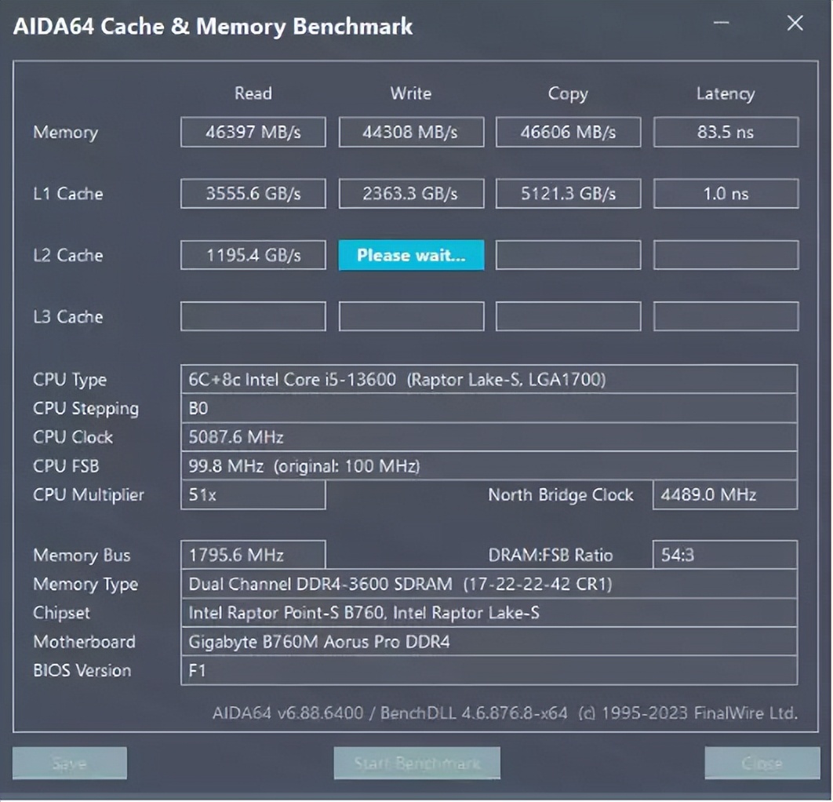Click the DRAM:FSB Ratio value 54:3
This screenshot has height=802, width=833.
tap(724, 555)
